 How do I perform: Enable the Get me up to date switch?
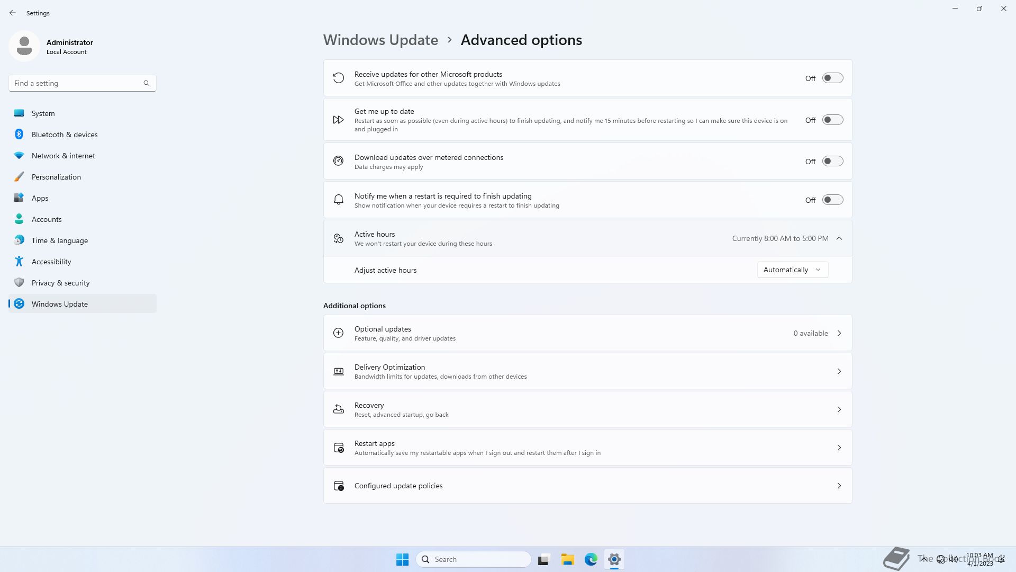point(832,120)
